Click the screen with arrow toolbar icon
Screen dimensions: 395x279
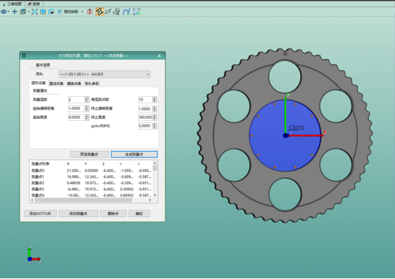click(x=51, y=12)
